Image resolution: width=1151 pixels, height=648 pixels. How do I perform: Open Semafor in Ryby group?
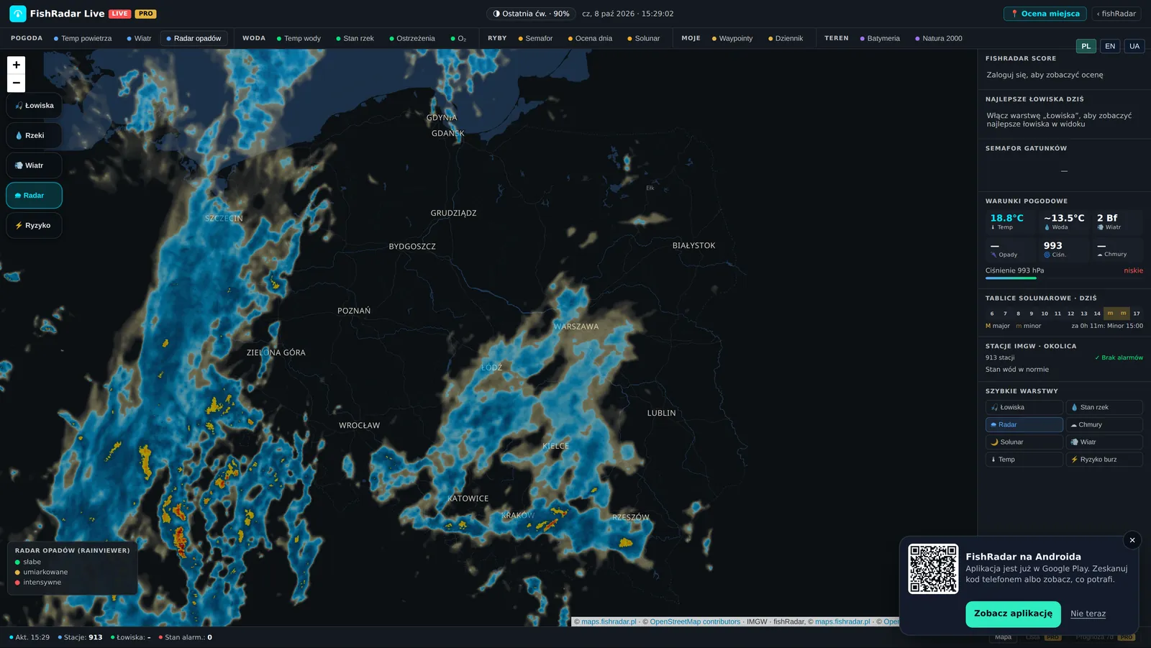pos(535,39)
